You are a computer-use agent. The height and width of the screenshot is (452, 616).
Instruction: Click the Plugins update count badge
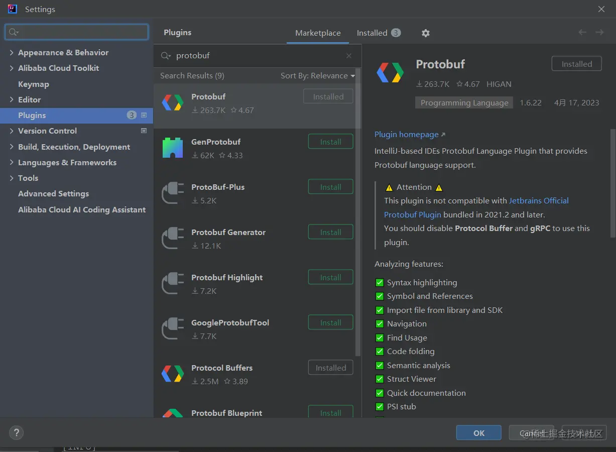tap(132, 115)
